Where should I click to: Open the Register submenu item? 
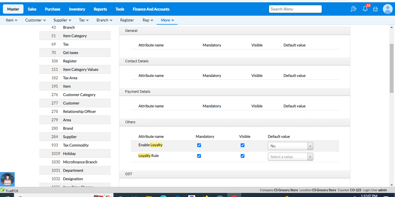coord(127,20)
